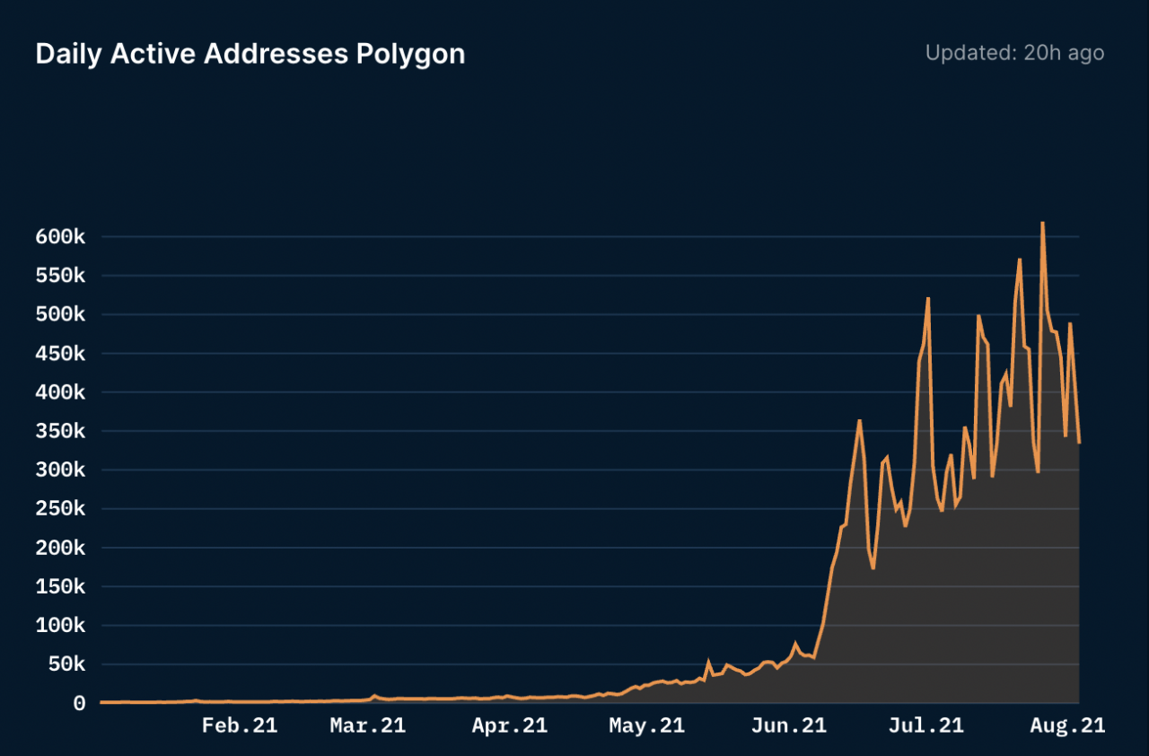Click the 600k y-axis label
The image size is (1149, 756).
[62, 236]
